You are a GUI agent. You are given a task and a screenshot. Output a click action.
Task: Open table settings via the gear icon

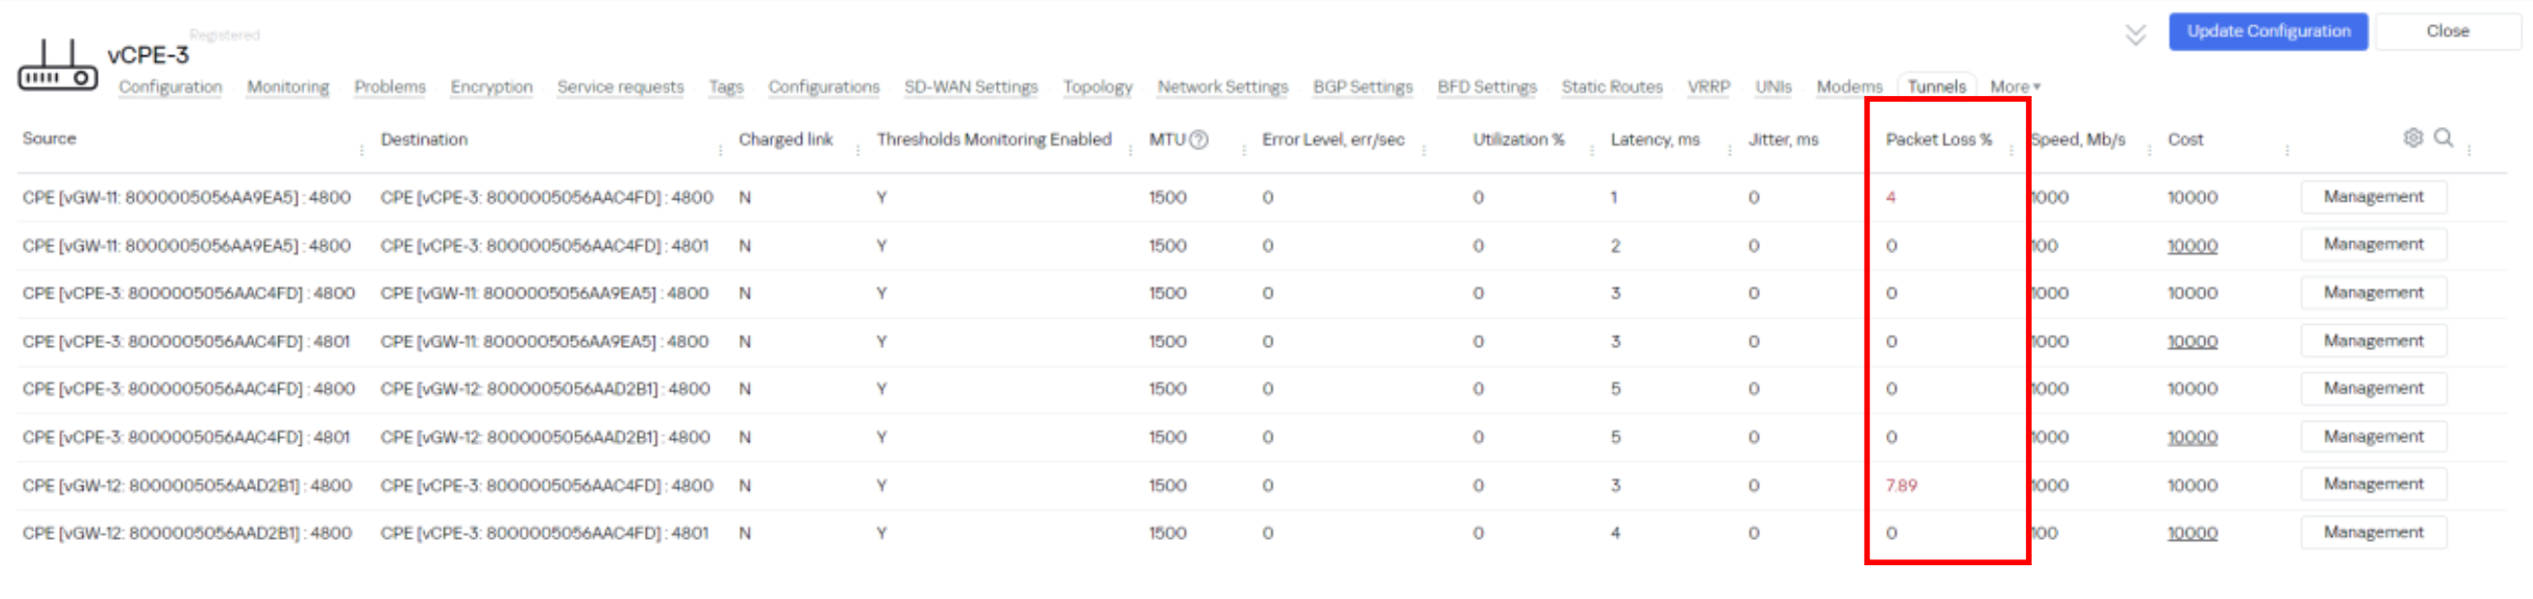pos(2413,138)
